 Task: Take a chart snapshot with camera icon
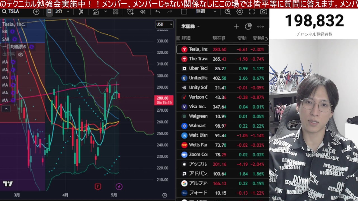[x=263, y=12]
